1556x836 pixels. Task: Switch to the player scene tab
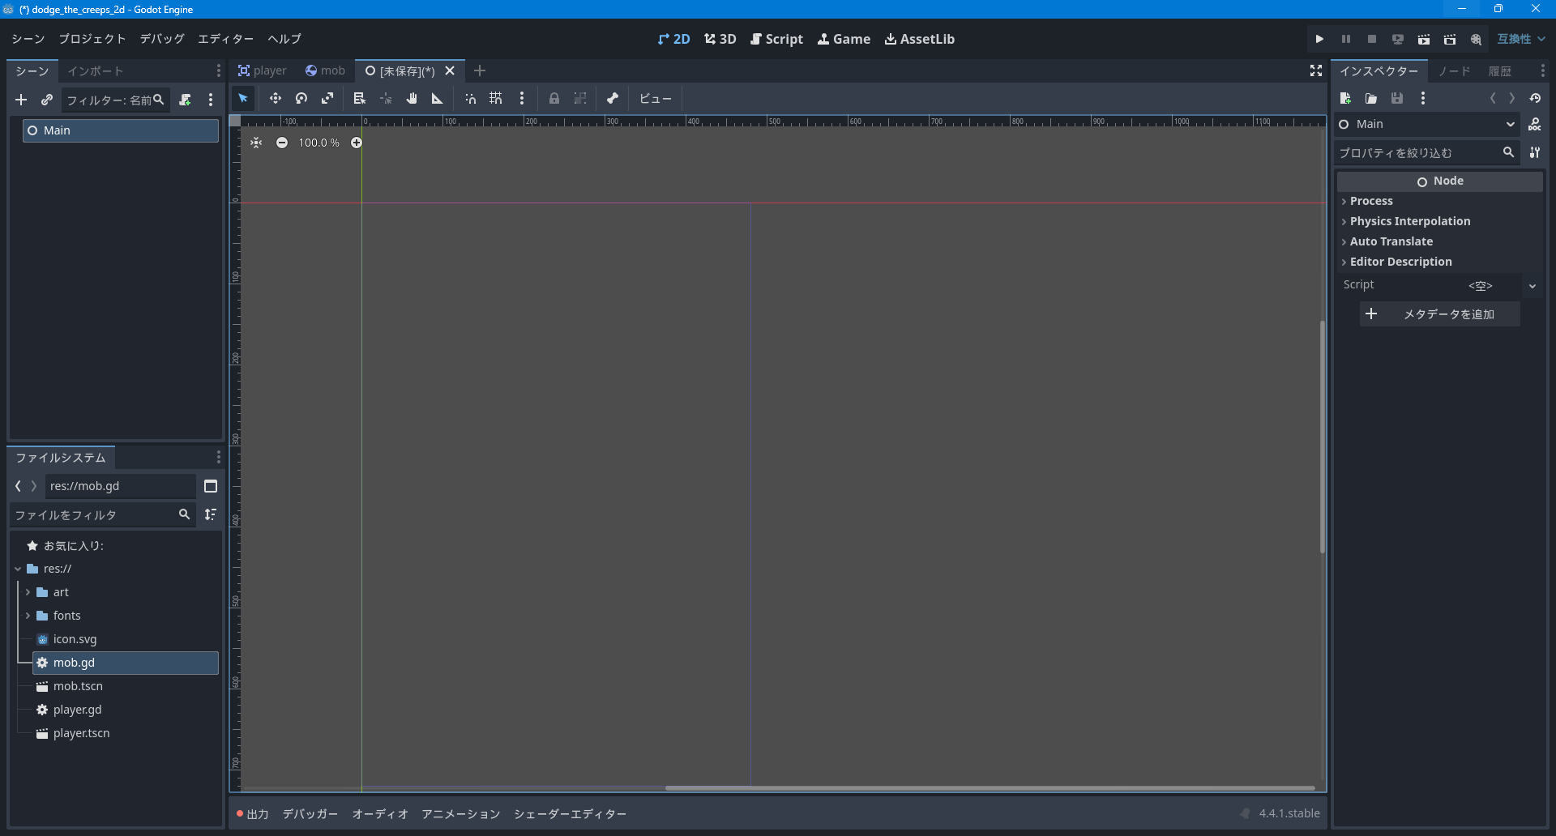click(262, 71)
